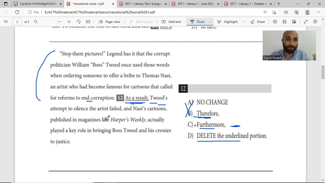
Task: Click the address bar file path
Action: pos(100,12)
